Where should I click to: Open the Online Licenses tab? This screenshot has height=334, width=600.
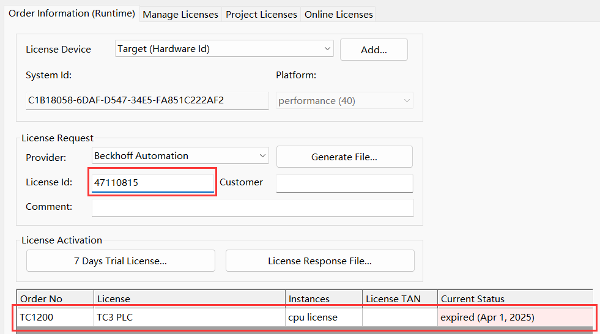[x=338, y=15]
